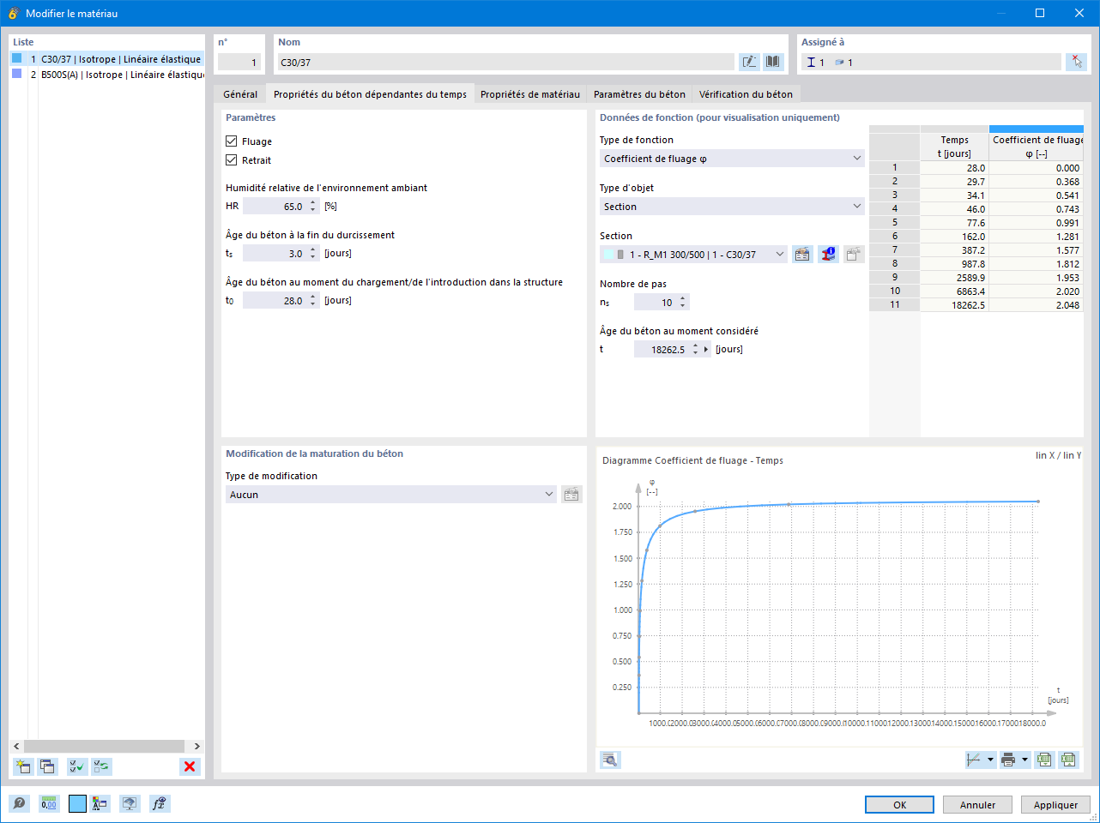Open the help speech-bubble icon
Screen dimensions: 1100x823
[x=19, y=803]
